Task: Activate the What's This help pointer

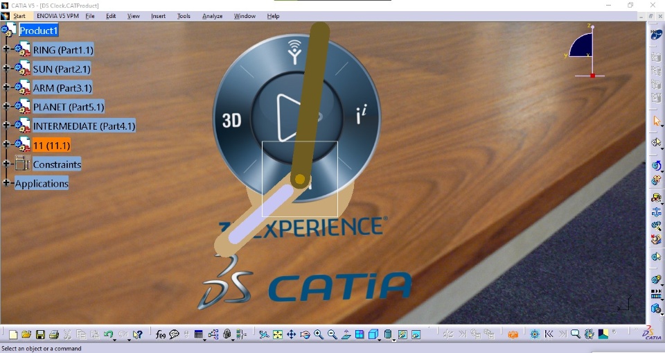Action: 137,335
